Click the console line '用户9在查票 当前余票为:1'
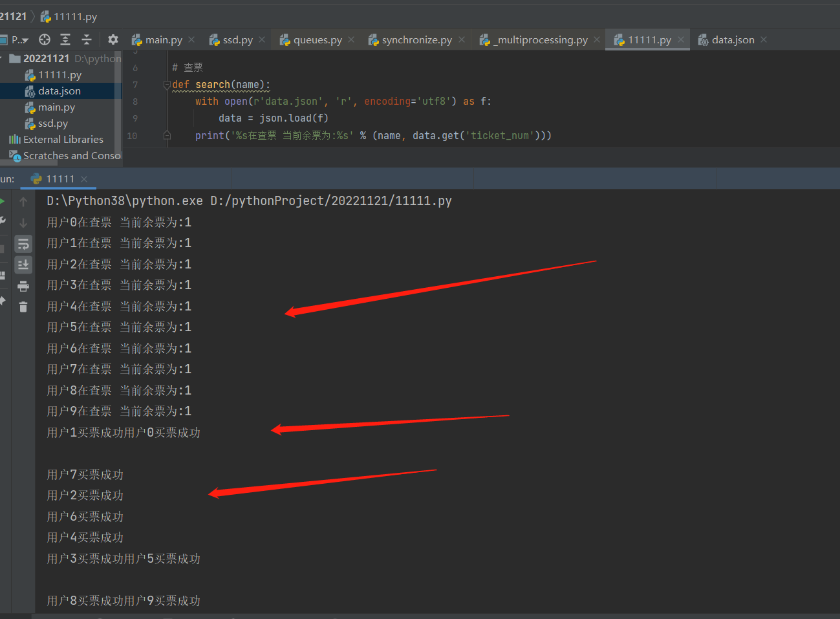 click(x=119, y=411)
